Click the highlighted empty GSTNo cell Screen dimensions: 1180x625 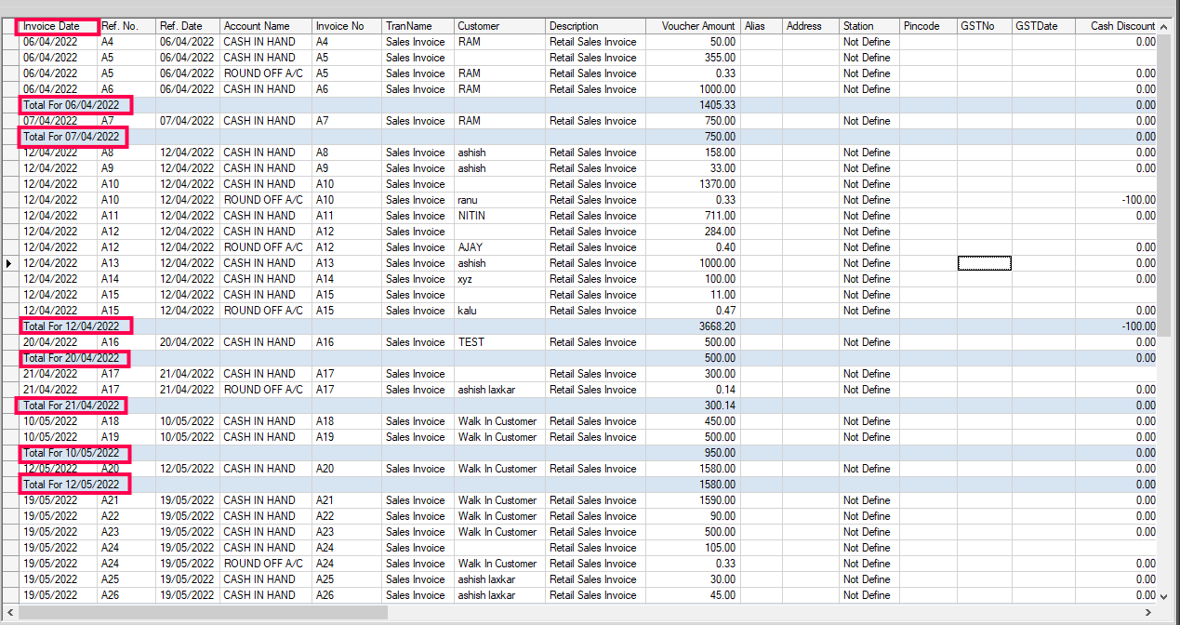984,263
